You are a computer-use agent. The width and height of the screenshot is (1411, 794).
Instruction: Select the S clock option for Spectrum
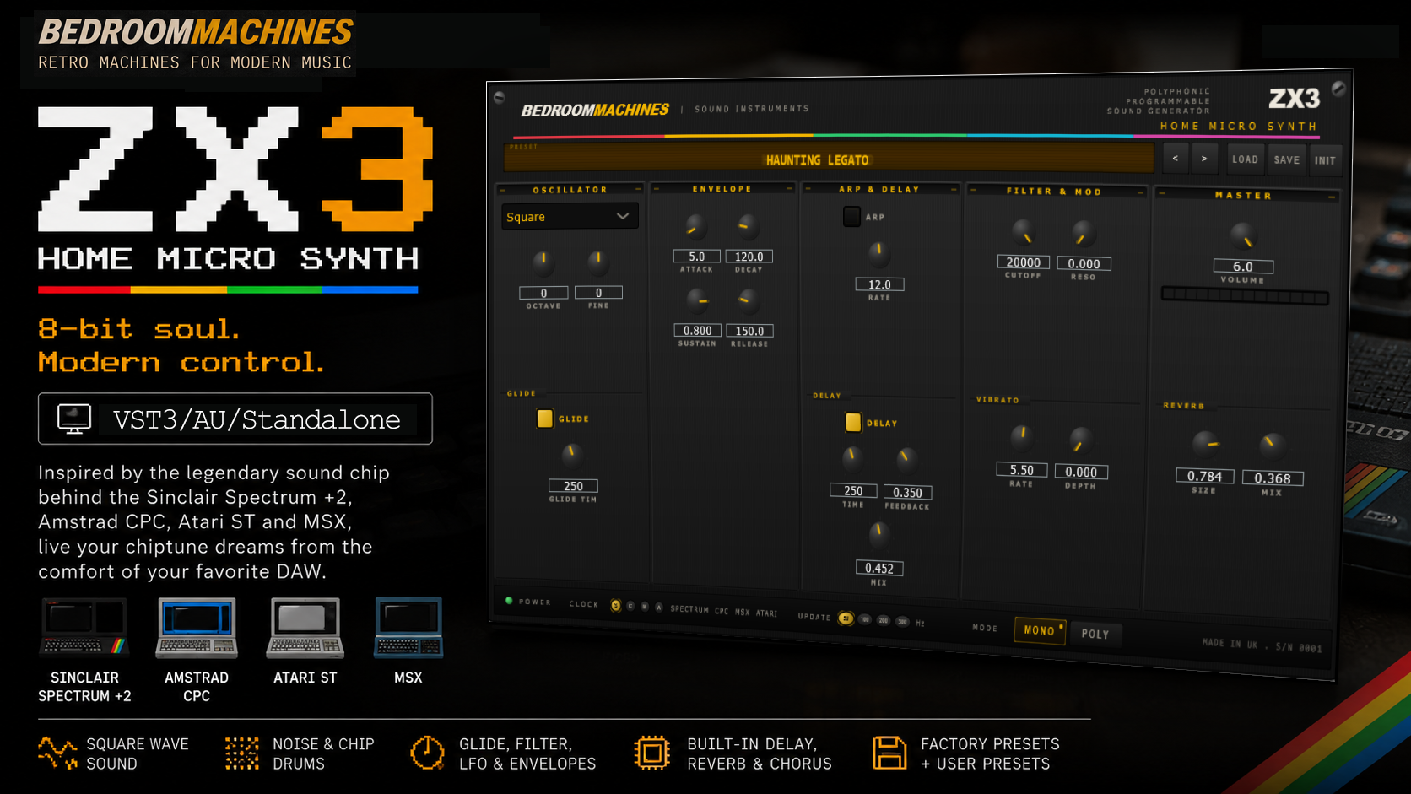coord(615,605)
